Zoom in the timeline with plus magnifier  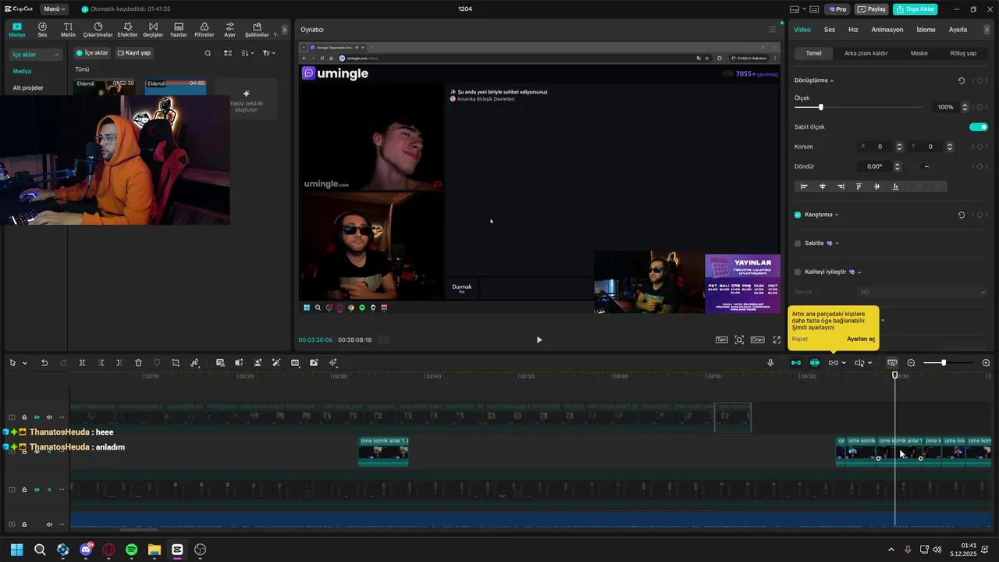[x=986, y=363]
